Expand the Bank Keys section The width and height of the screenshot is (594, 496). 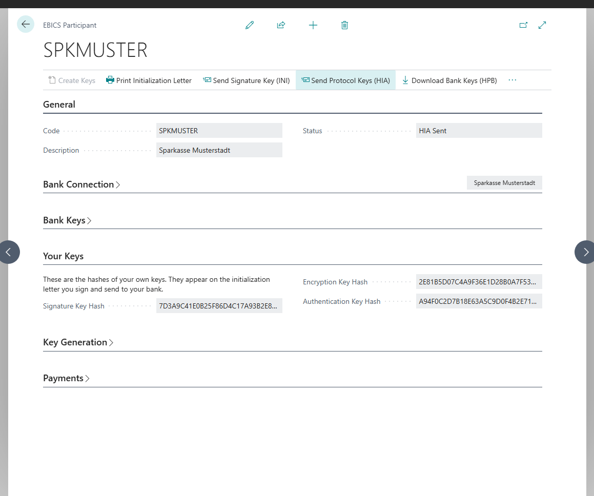67,220
